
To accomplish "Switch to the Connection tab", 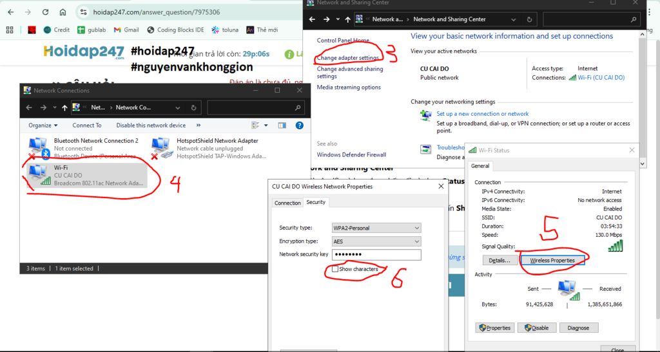I will (287, 203).
